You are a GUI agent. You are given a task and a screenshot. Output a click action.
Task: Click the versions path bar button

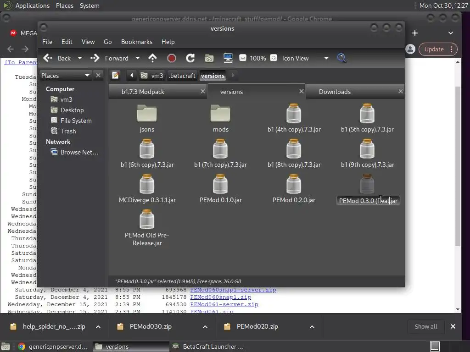pyautogui.click(x=213, y=76)
